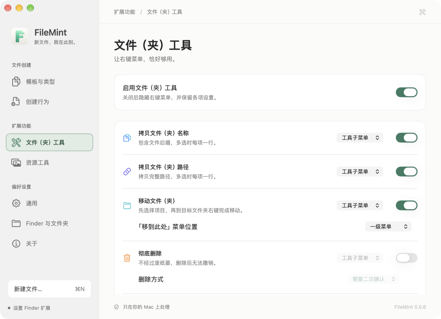Click the 文件（夹）工具 breadcrumb label
This screenshot has width=441, height=319.
click(x=165, y=12)
